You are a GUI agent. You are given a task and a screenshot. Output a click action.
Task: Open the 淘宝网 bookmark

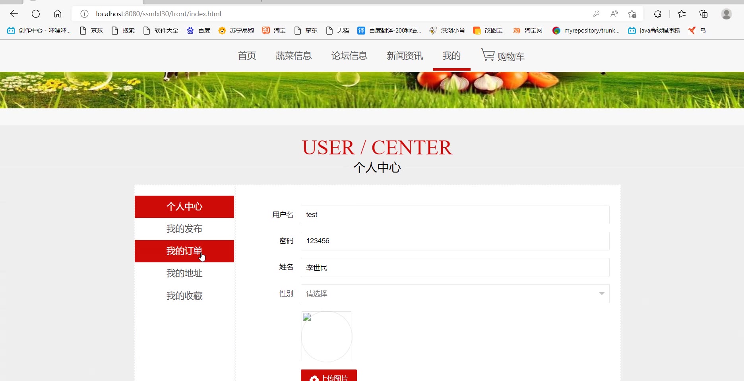(x=527, y=31)
